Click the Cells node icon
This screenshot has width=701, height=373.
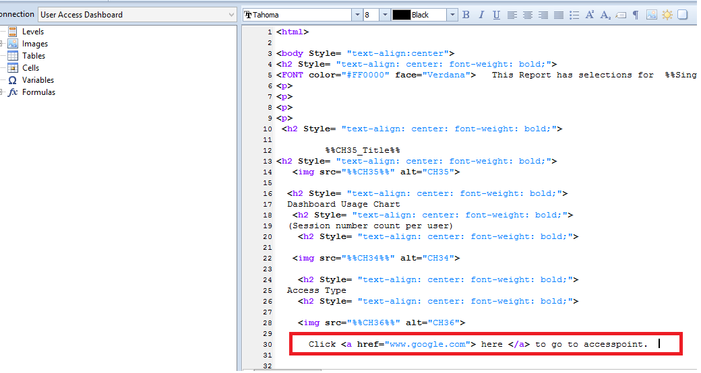click(13, 68)
